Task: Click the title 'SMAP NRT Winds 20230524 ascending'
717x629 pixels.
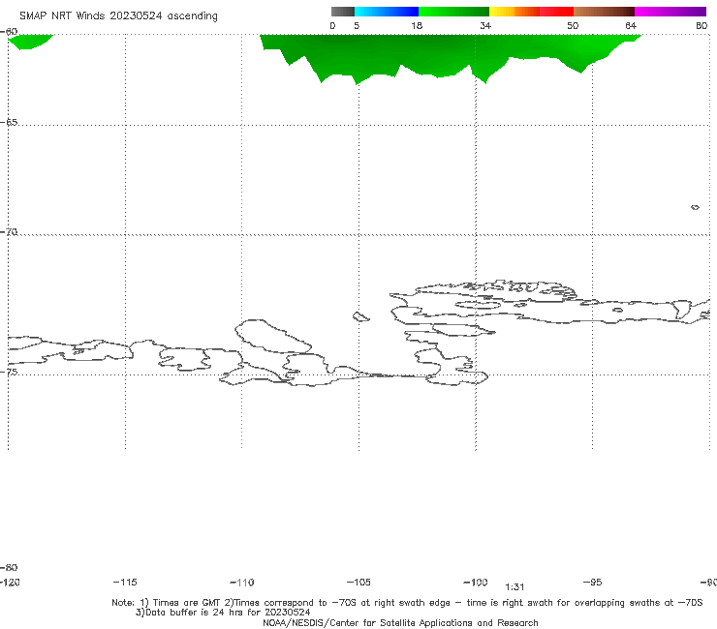Action: (x=118, y=16)
